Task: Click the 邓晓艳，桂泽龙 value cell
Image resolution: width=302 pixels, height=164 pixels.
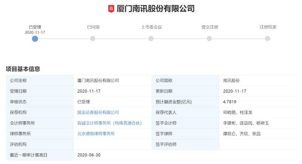Action: 258,112
